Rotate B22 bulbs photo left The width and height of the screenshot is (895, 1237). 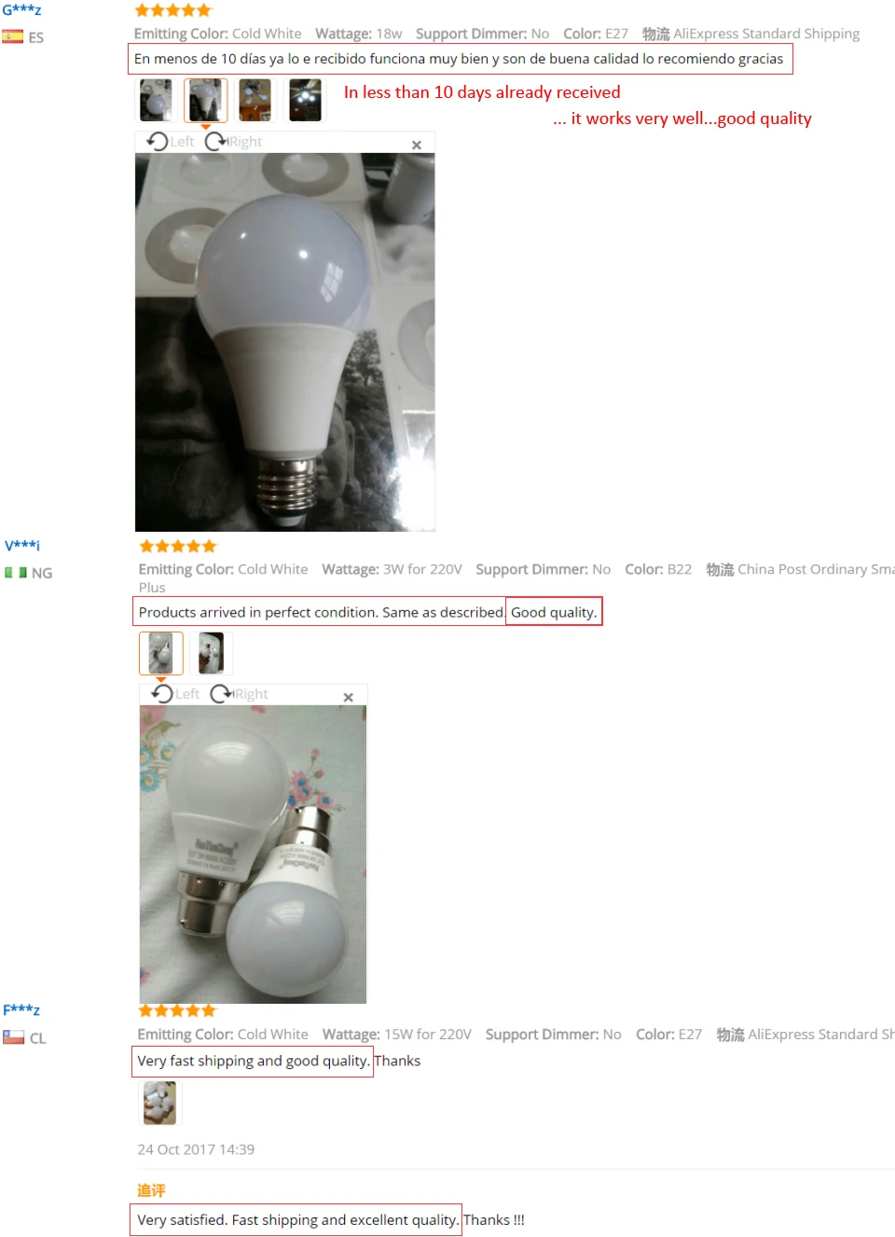(175, 694)
